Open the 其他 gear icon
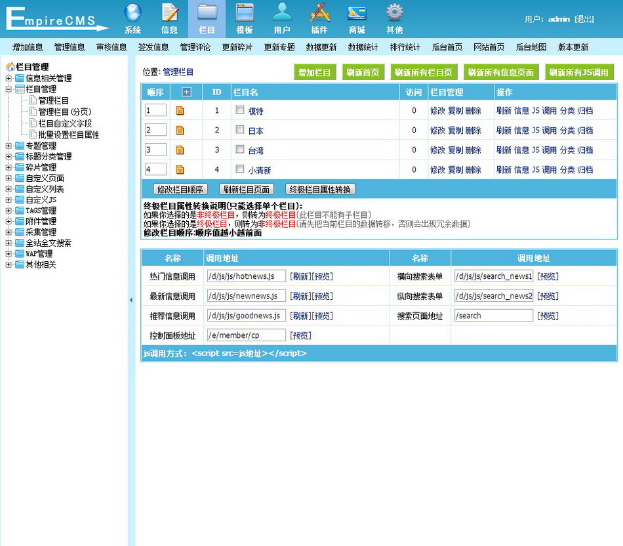 coord(395,12)
